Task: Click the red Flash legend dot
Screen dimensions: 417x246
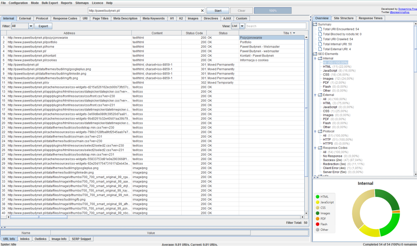Action: pyautogui.click(x=317, y=224)
